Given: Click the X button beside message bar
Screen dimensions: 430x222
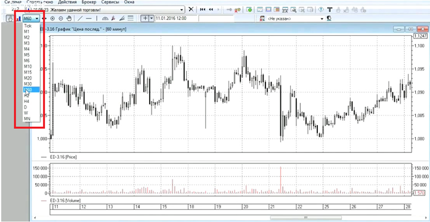Looking at the screenshot, I should [191, 10].
